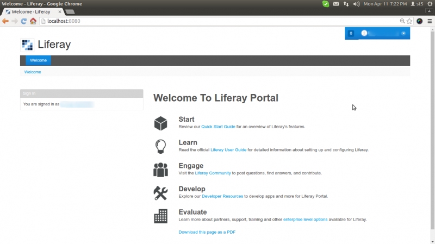
Task: Click the Start heading
Action: 187,119
